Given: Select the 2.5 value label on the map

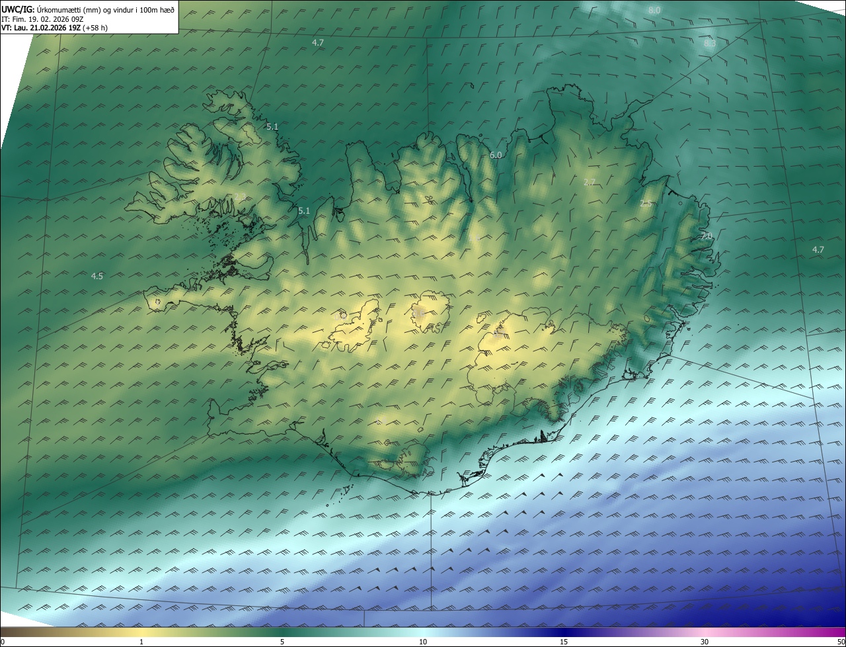Looking at the screenshot, I should click(x=646, y=204).
